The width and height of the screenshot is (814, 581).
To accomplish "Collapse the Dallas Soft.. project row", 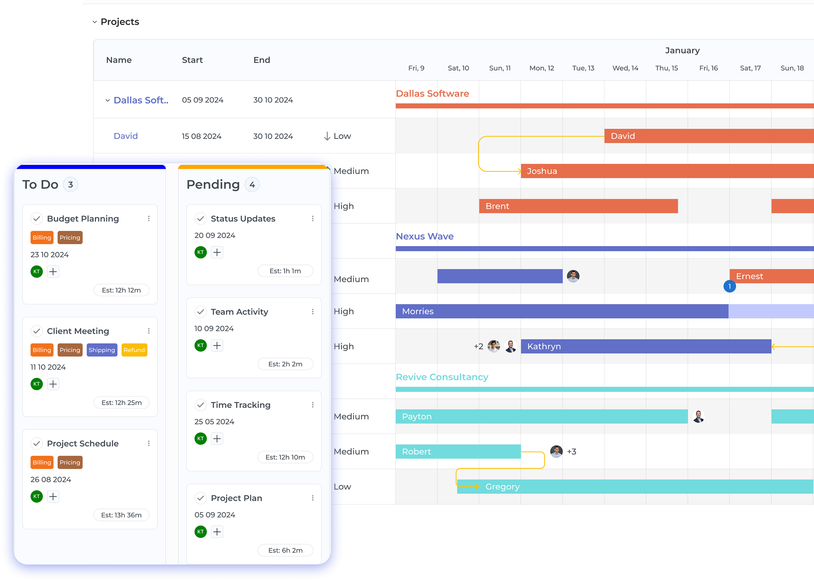I will click(x=108, y=101).
